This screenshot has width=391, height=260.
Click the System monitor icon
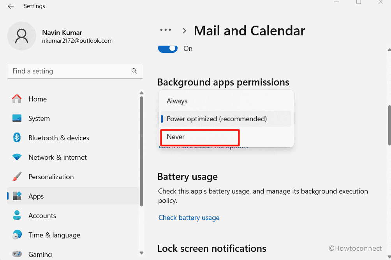point(17,118)
